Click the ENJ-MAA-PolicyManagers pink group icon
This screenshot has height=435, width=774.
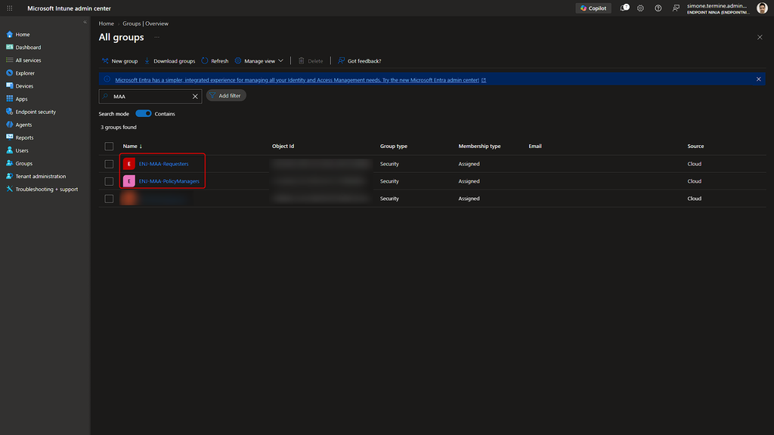(128, 181)
